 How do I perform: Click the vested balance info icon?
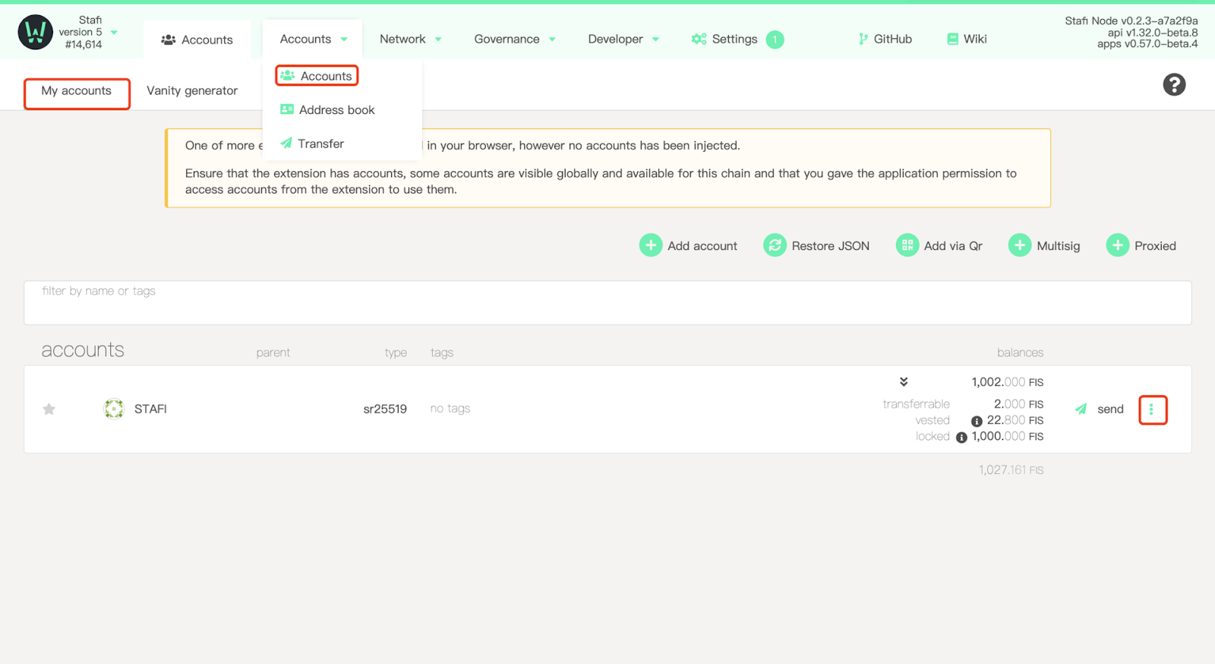(977, 421)
